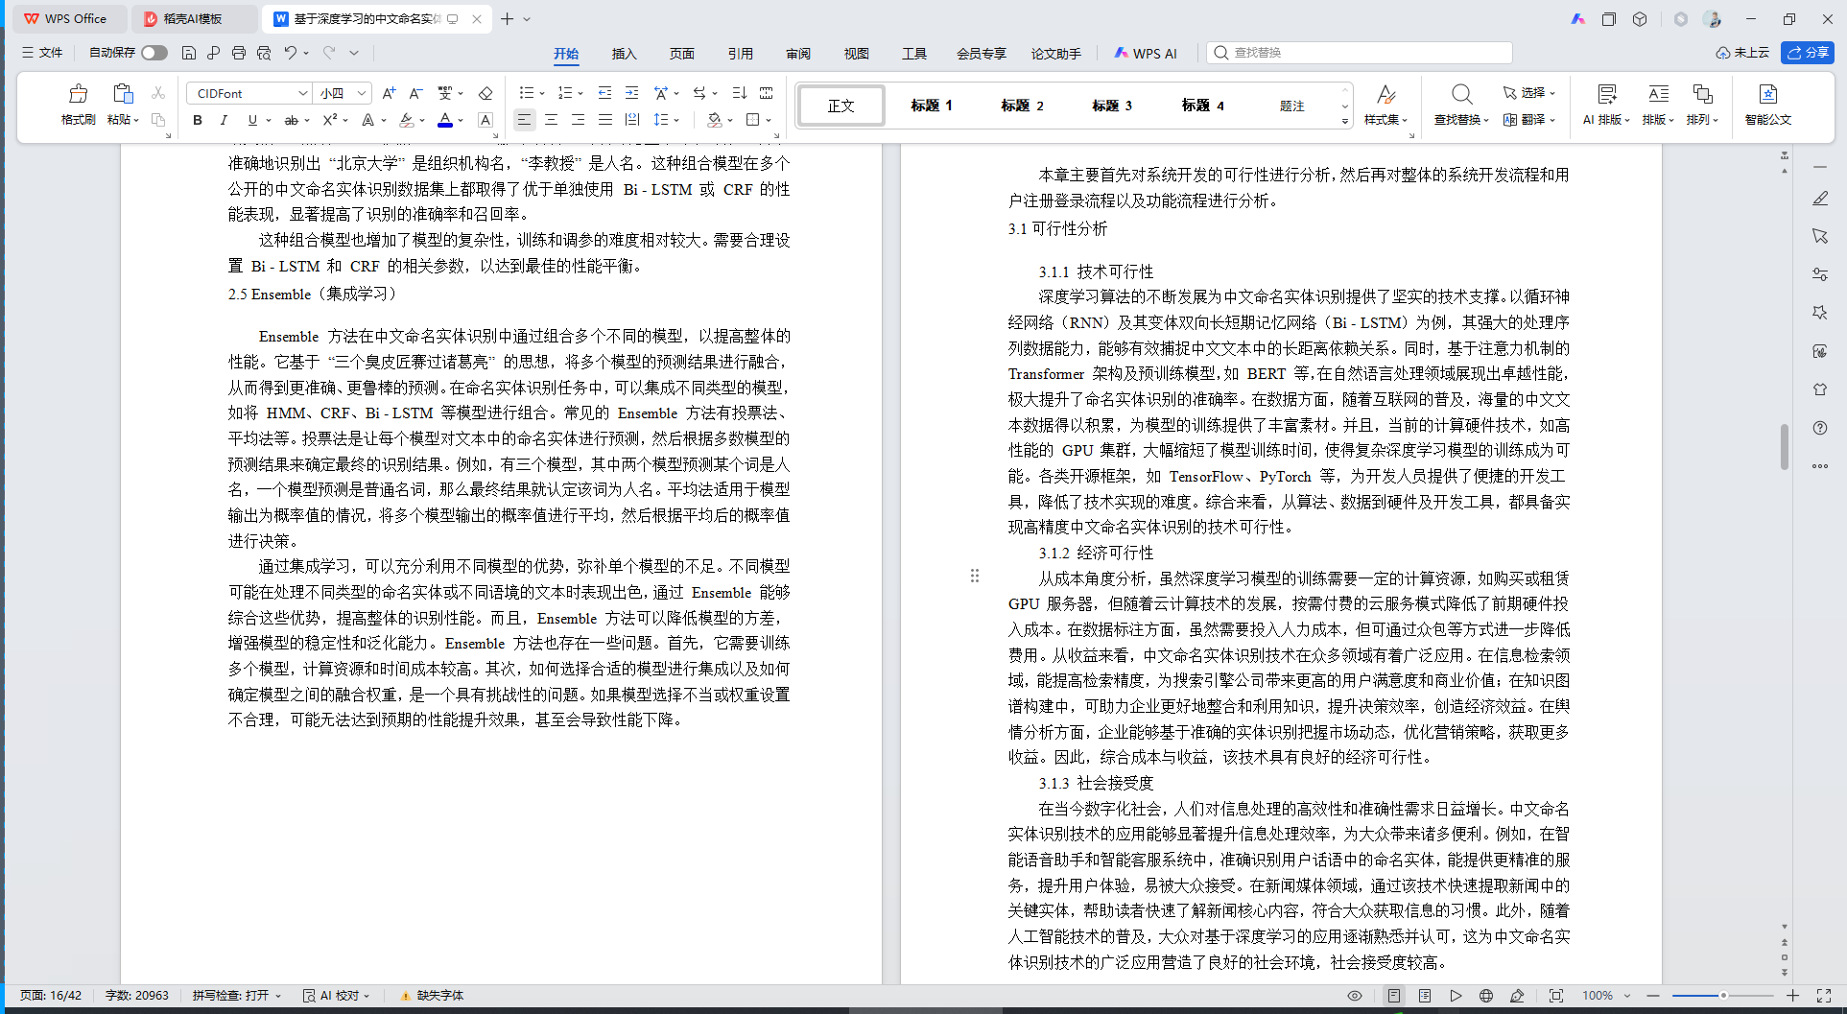Click the Increase indent icon
The image size is (1847, 1014).
click(631, 93)
